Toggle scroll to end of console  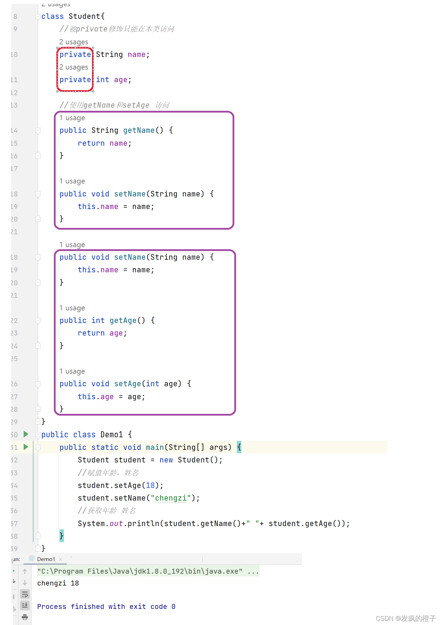point(25,605)
